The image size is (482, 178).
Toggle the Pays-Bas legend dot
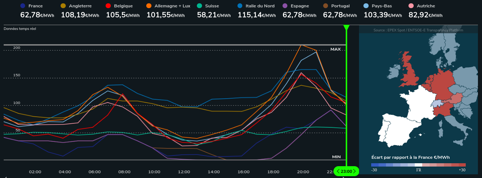[366, 6]
